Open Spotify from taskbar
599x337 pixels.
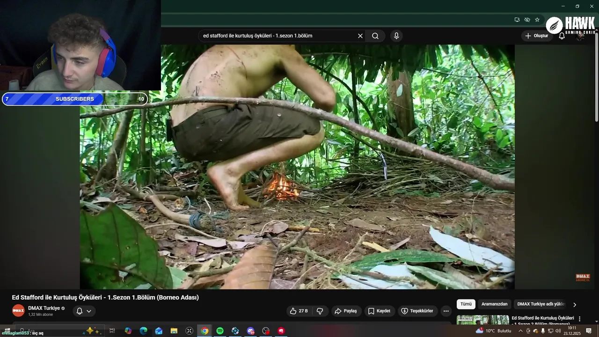tap(220, 331)
